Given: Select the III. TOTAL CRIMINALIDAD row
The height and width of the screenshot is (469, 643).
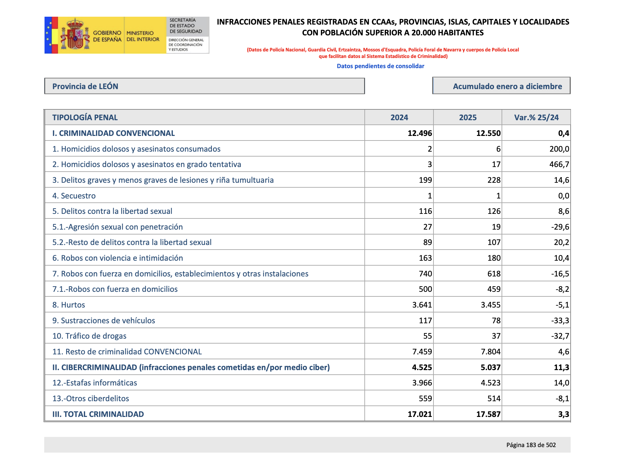Looking at the screenshot, I should point(98,414).
